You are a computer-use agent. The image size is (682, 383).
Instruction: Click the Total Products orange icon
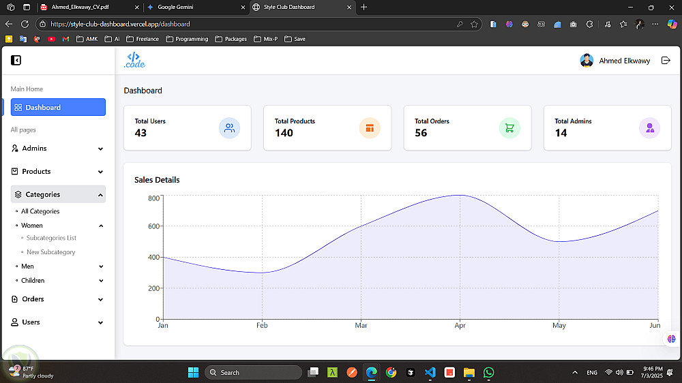click(370, 128)
